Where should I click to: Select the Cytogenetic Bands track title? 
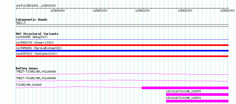tap(32, 20)
